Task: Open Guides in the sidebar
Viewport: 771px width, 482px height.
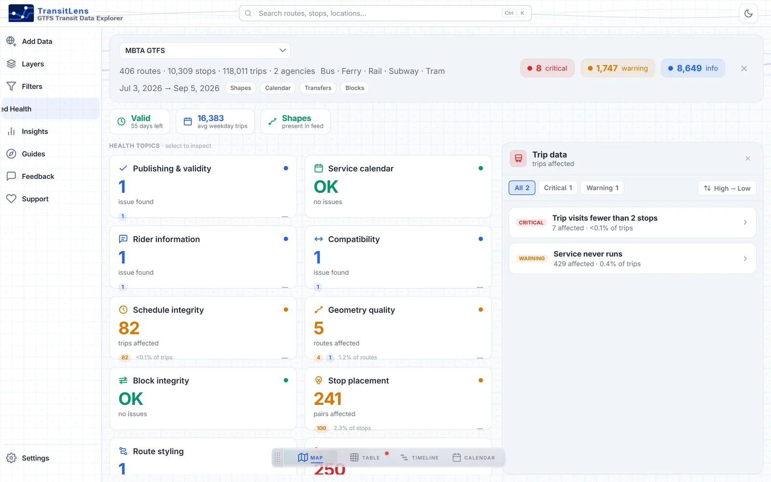Action: pos(50,154)
